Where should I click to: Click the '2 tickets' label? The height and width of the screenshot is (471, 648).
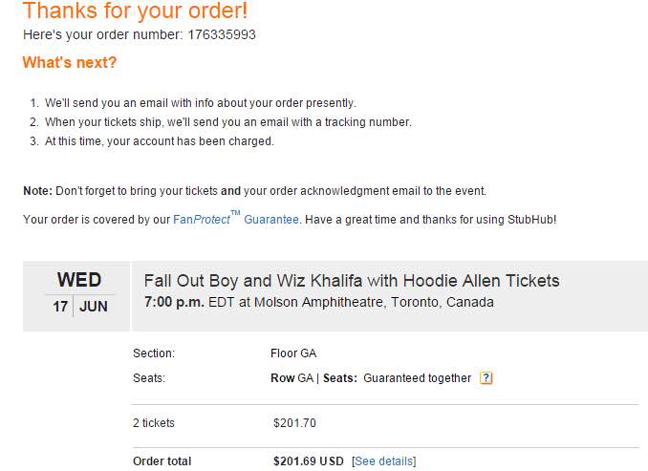[154, 423]
